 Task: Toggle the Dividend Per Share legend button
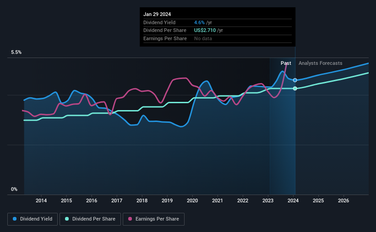tap(90, 219)
